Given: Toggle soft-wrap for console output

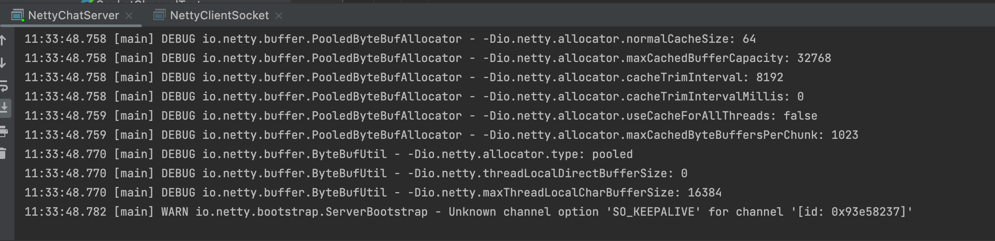Looking at the screenshot, I should click(4, 86).
